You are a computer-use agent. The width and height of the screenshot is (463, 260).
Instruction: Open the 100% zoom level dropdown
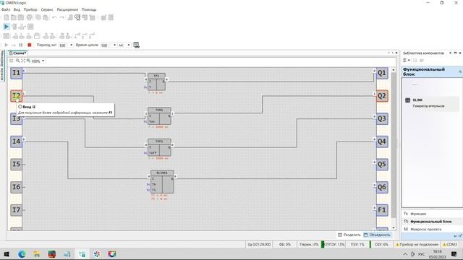tap(43, 61)
